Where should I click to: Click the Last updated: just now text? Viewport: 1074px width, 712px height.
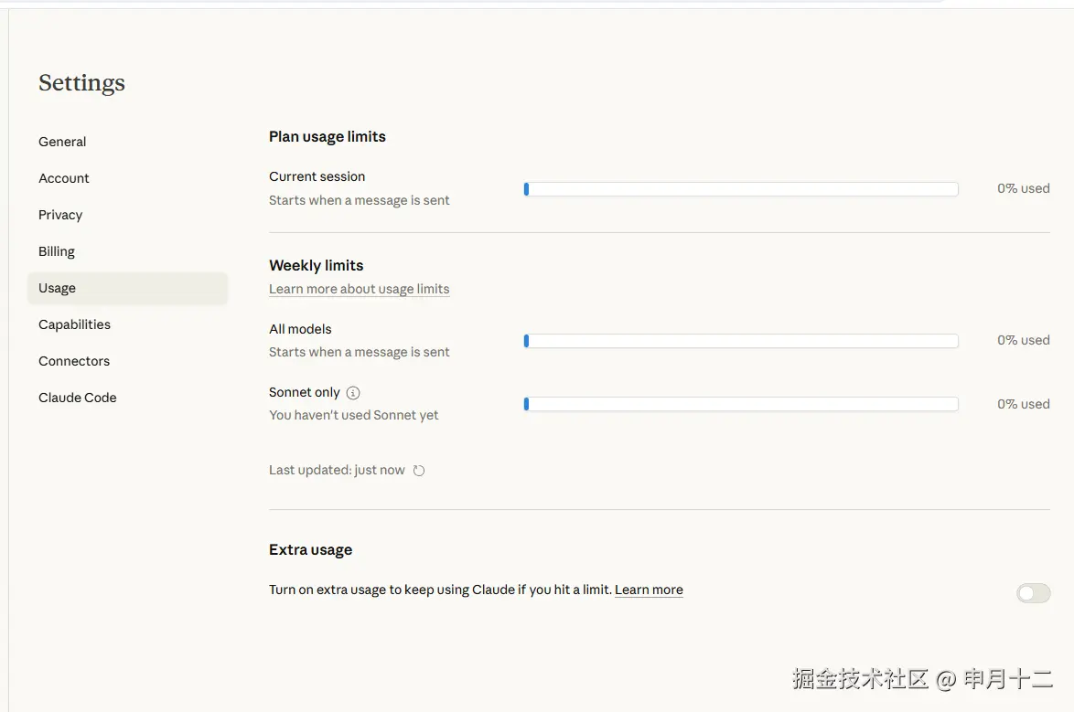tap(337, 470)
